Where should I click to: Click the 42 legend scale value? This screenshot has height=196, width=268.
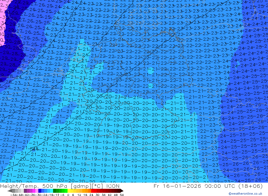click(x=110, y=195)
